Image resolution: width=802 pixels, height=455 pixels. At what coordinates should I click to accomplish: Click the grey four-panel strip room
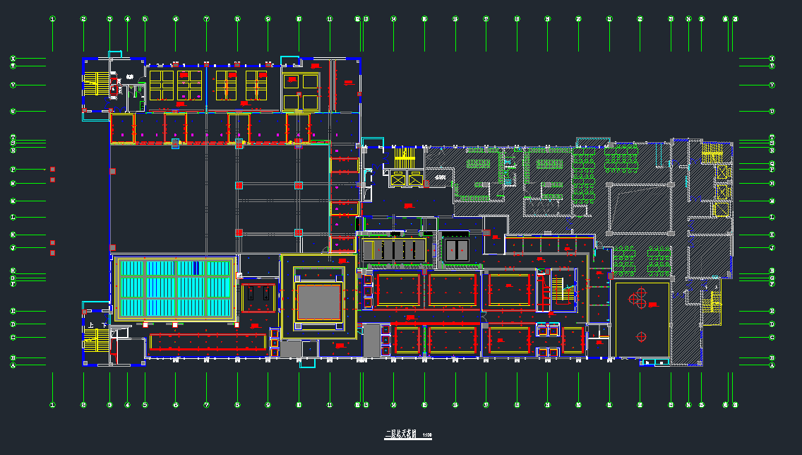click(394, 250)
